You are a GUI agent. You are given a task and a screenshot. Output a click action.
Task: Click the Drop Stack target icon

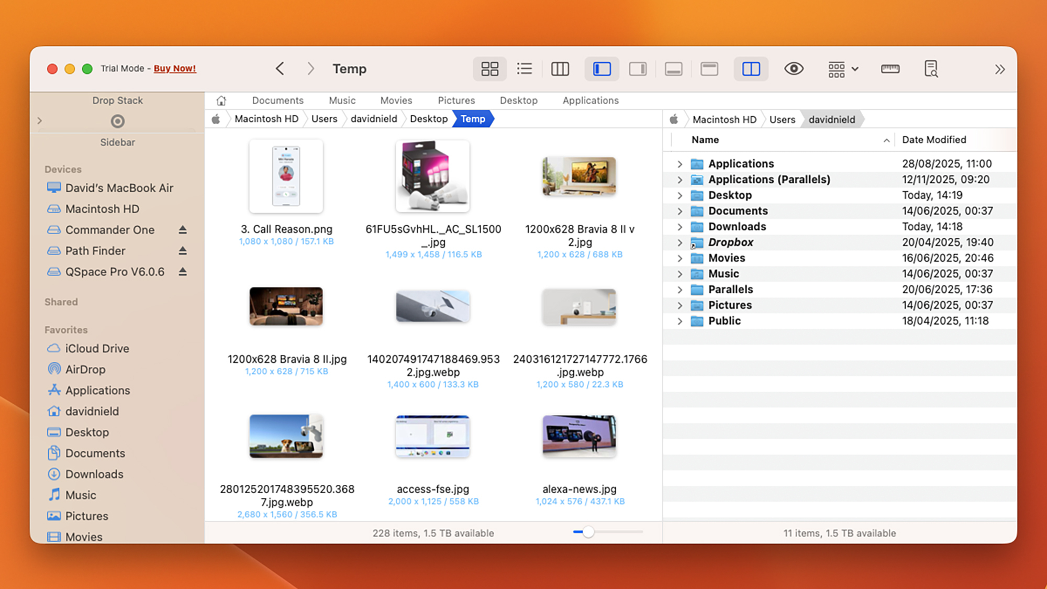coord(117,121)
